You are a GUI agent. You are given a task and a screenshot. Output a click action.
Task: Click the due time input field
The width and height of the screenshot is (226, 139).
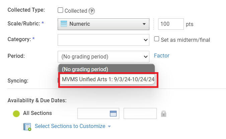140,114
